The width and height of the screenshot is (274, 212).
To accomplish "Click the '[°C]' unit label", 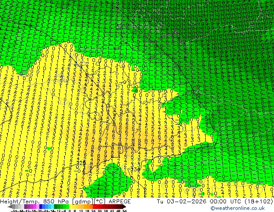I will point(99,202).
